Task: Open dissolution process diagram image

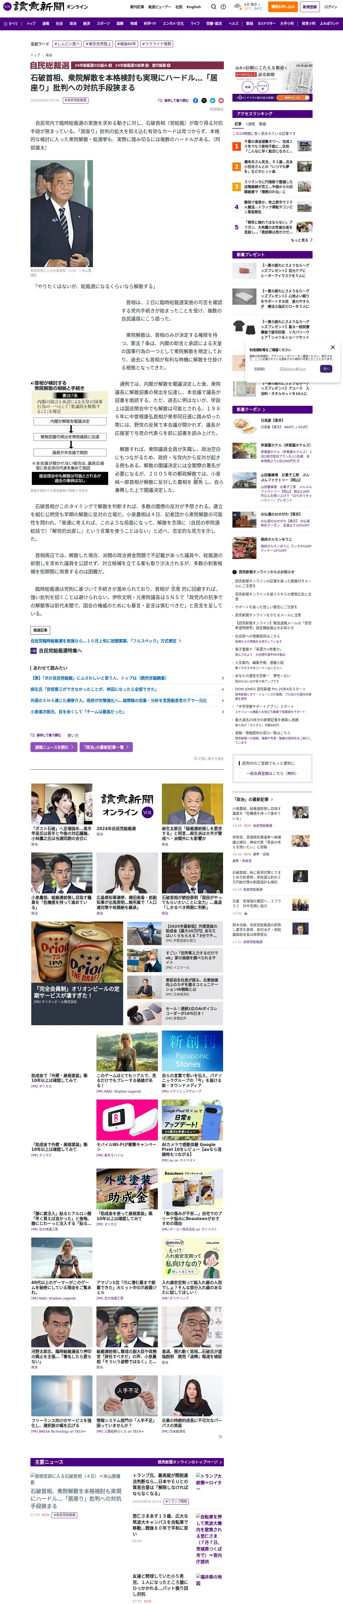Action: [69, 433]
